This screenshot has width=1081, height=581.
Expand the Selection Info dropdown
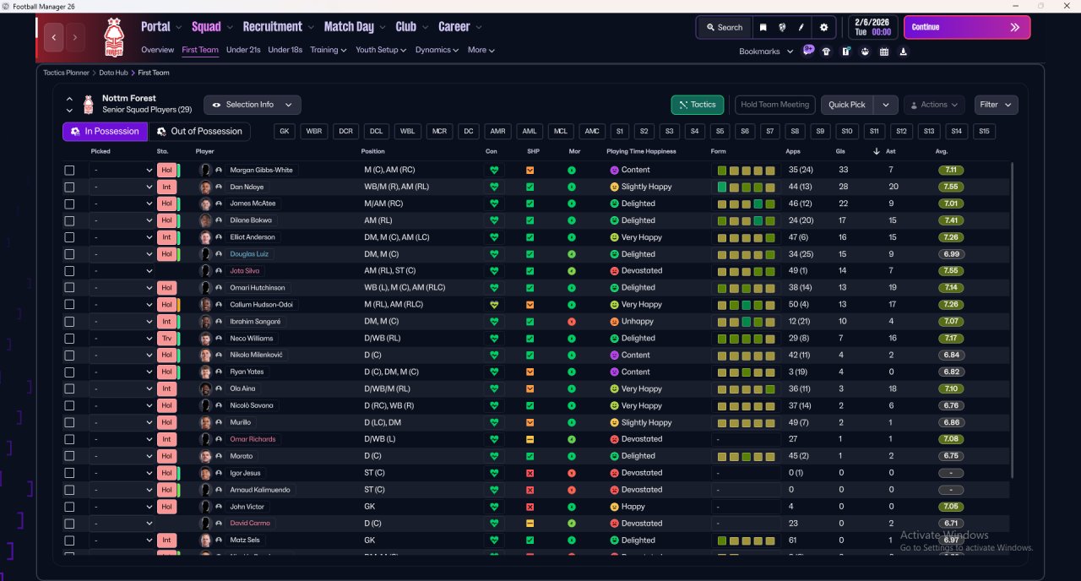point(252,105)
